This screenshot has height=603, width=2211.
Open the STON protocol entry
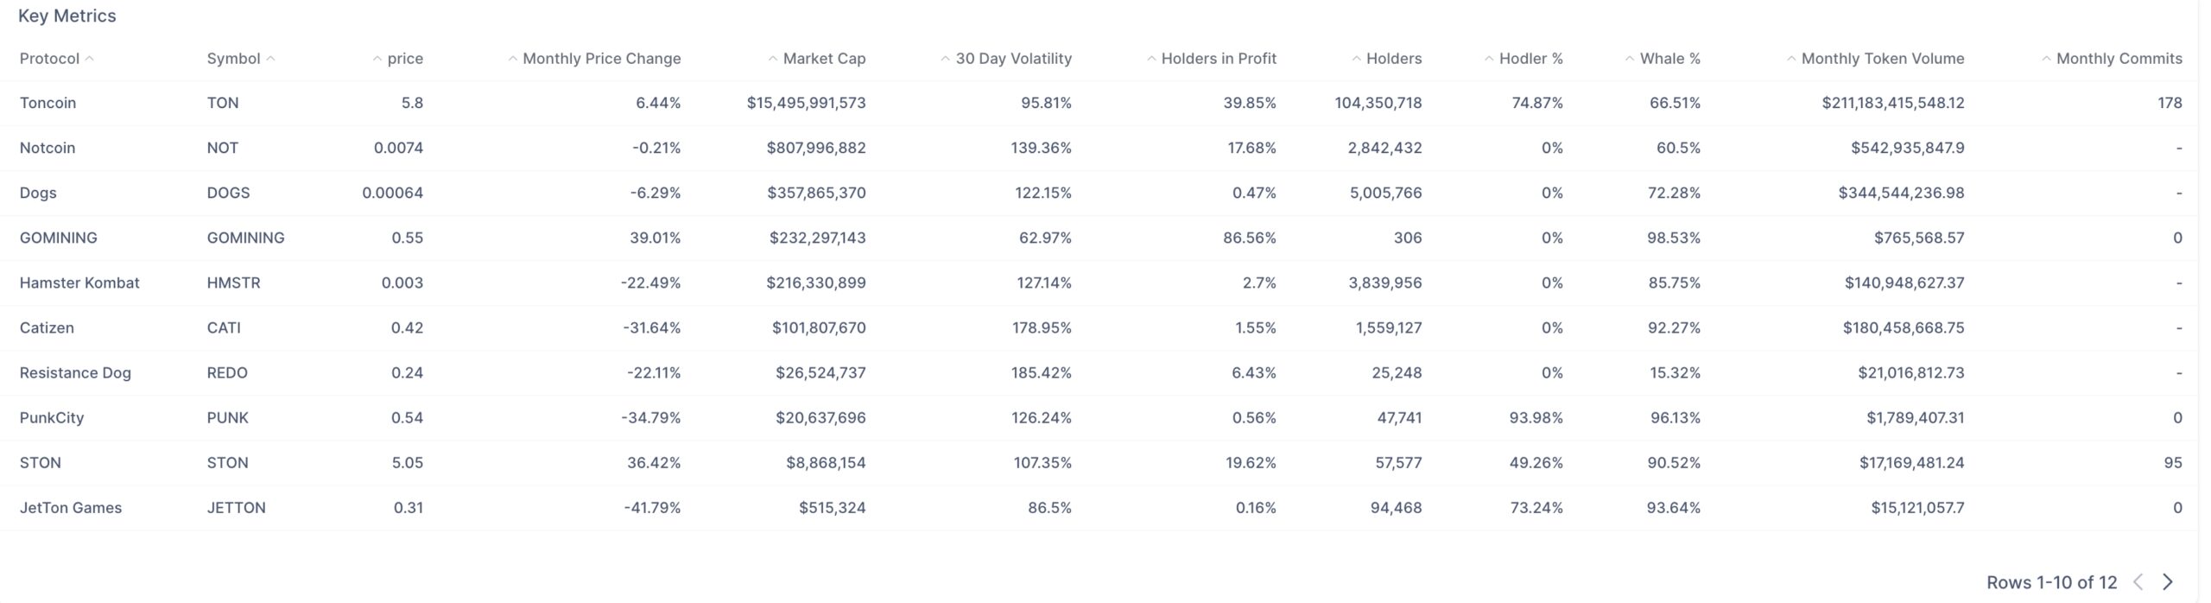[41, 462]
